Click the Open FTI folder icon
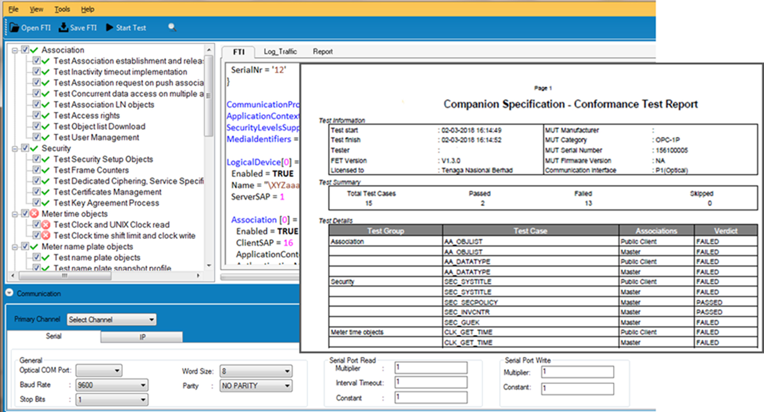764x412 pixels. pyautogui.click(x=14, y=28)
